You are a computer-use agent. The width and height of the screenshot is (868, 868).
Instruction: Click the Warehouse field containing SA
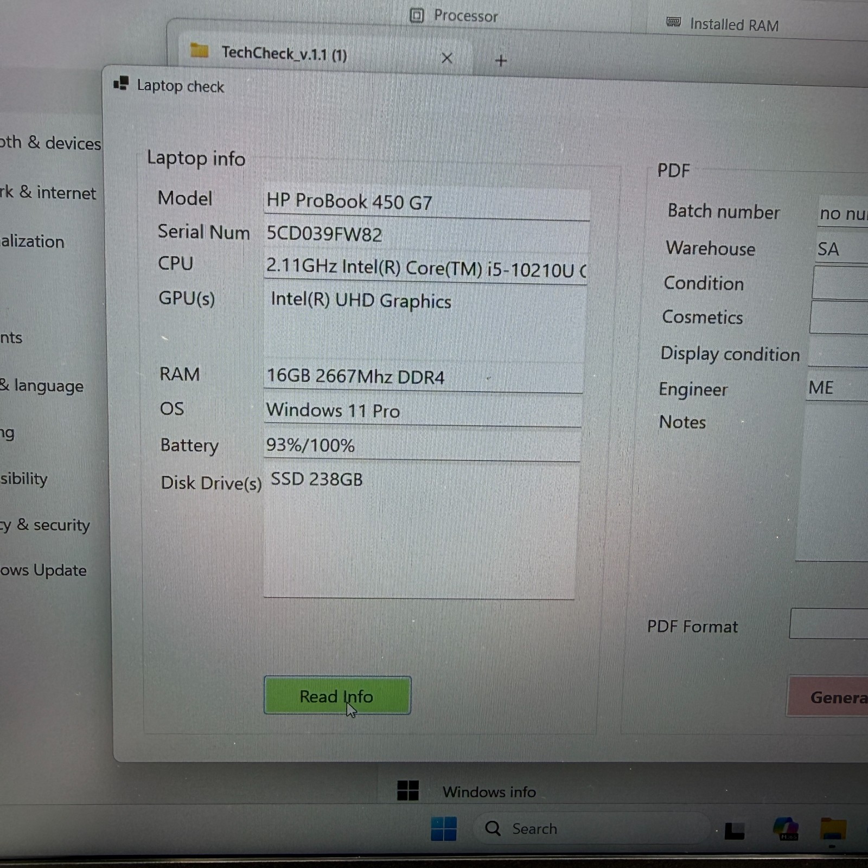[841, 249]
